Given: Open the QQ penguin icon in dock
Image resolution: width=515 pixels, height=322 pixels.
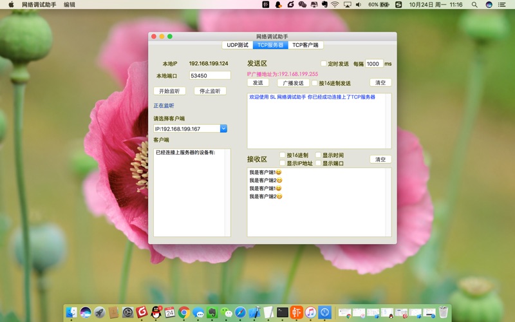Looking at the screenshot, I should (x=156, y=312).
